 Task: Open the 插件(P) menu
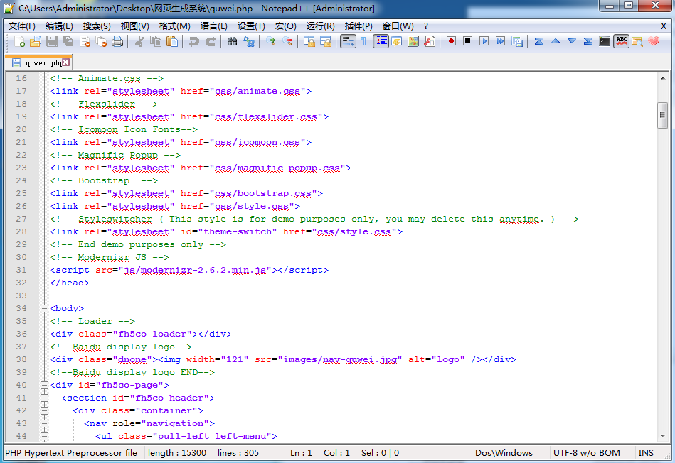click(x=358, y=26)
